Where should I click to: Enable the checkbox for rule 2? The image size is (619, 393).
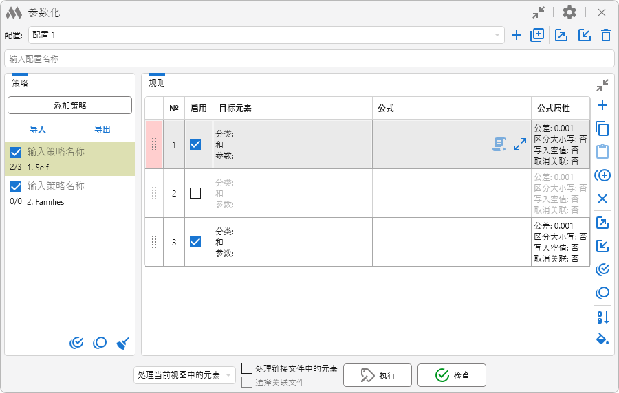point(195,193)
